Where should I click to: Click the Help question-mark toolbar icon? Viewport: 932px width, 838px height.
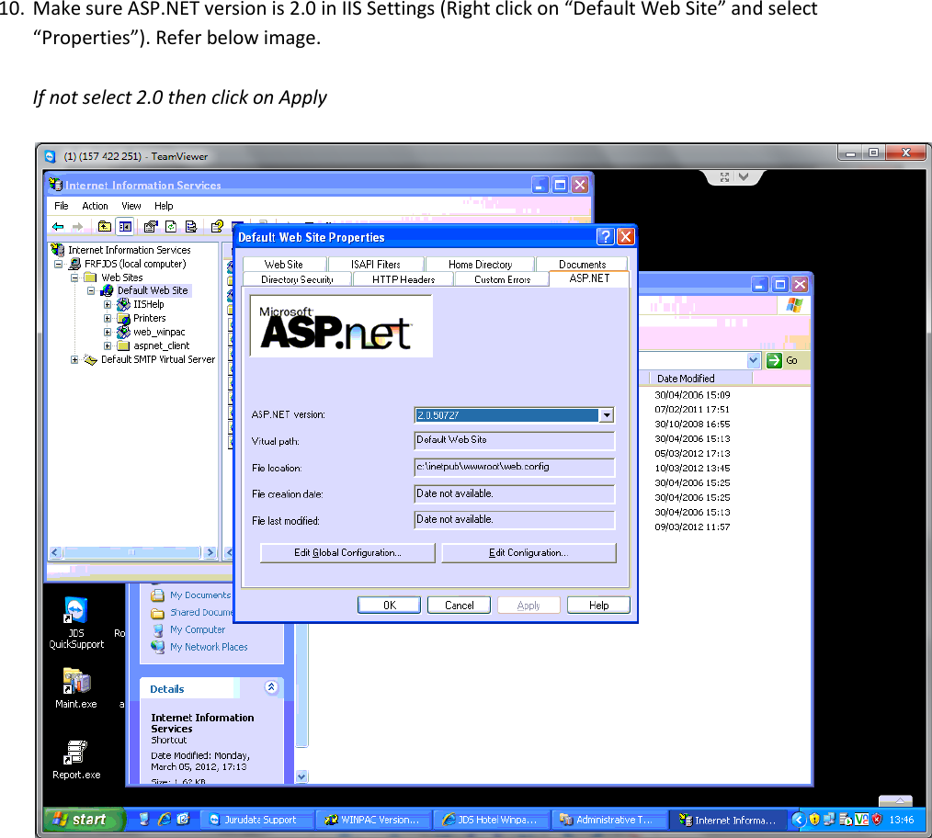click(x=217, y=226)
